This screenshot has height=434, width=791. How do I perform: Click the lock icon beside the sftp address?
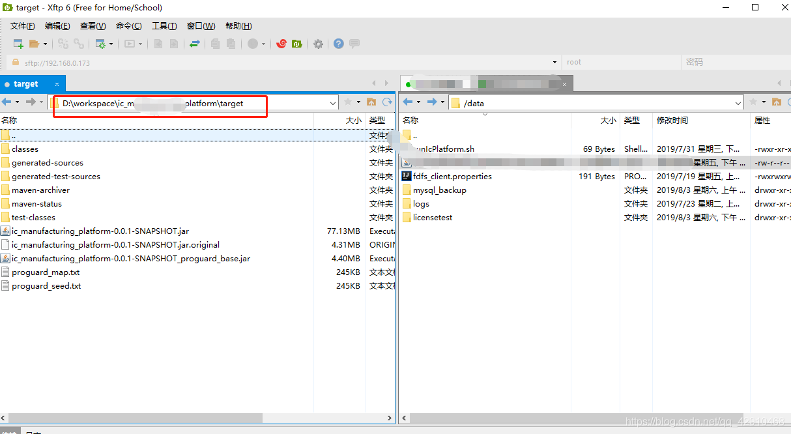point(14,63)
